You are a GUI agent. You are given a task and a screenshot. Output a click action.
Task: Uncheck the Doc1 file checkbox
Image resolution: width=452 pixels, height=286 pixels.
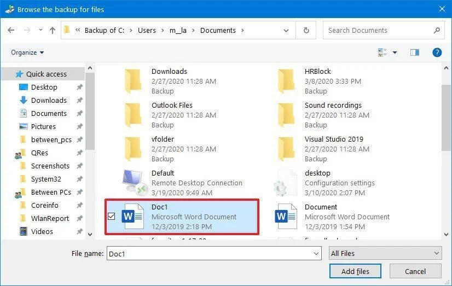[112, 217]
